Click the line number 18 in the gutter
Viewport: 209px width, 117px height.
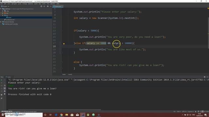pyautogui.click(x=54, y=46)
